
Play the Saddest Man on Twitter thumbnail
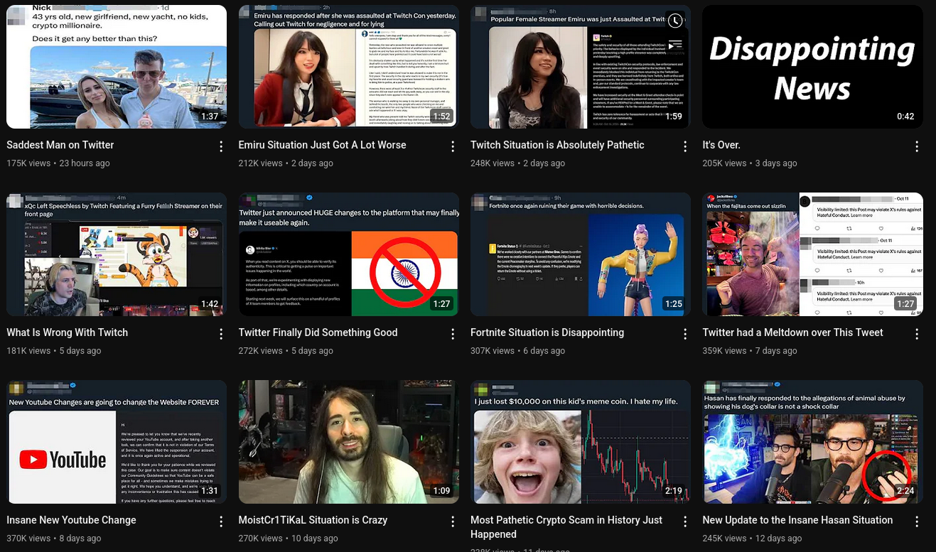117,67
